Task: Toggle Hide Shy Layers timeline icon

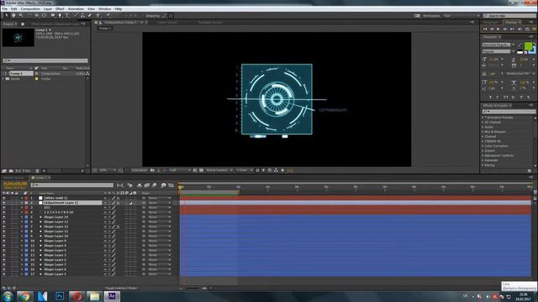Action: 140,185
